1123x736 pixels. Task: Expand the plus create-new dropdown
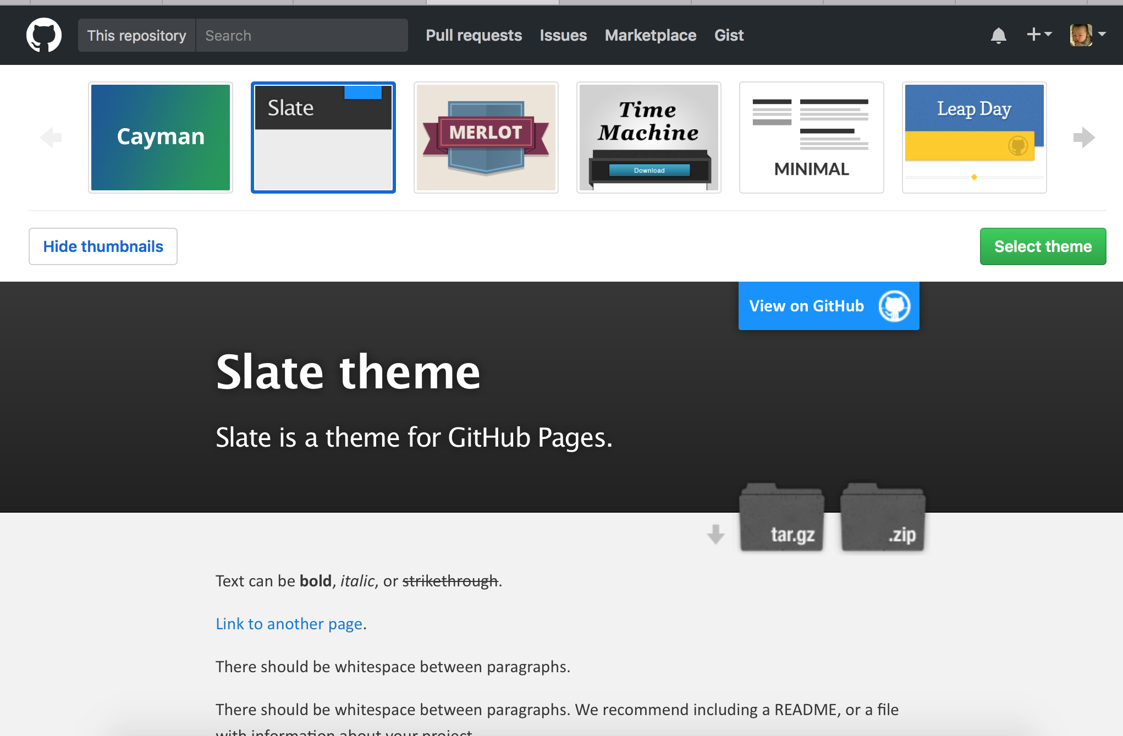(1039, 35)
